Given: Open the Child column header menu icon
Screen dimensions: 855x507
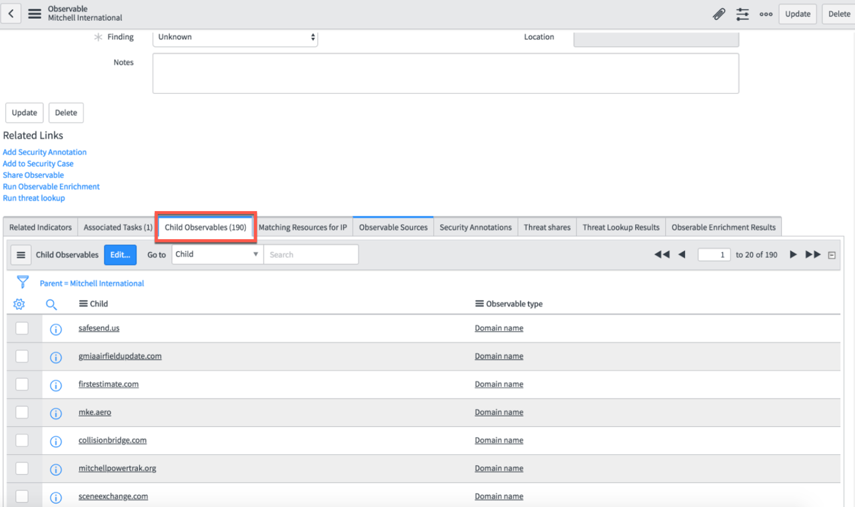Looking at the screenshot, I should [x=83, y=304].
